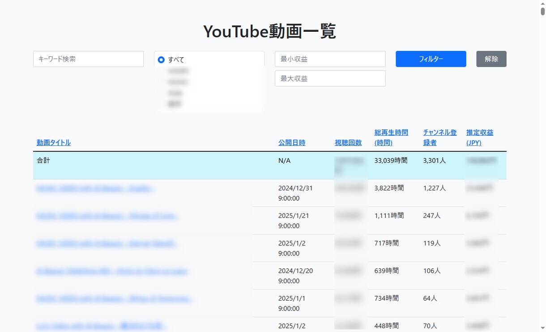Open the video title link in the 639時間 row

112,272
